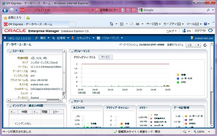Click the ORACLE logo
217x136 pixels.
coord(15,31)
